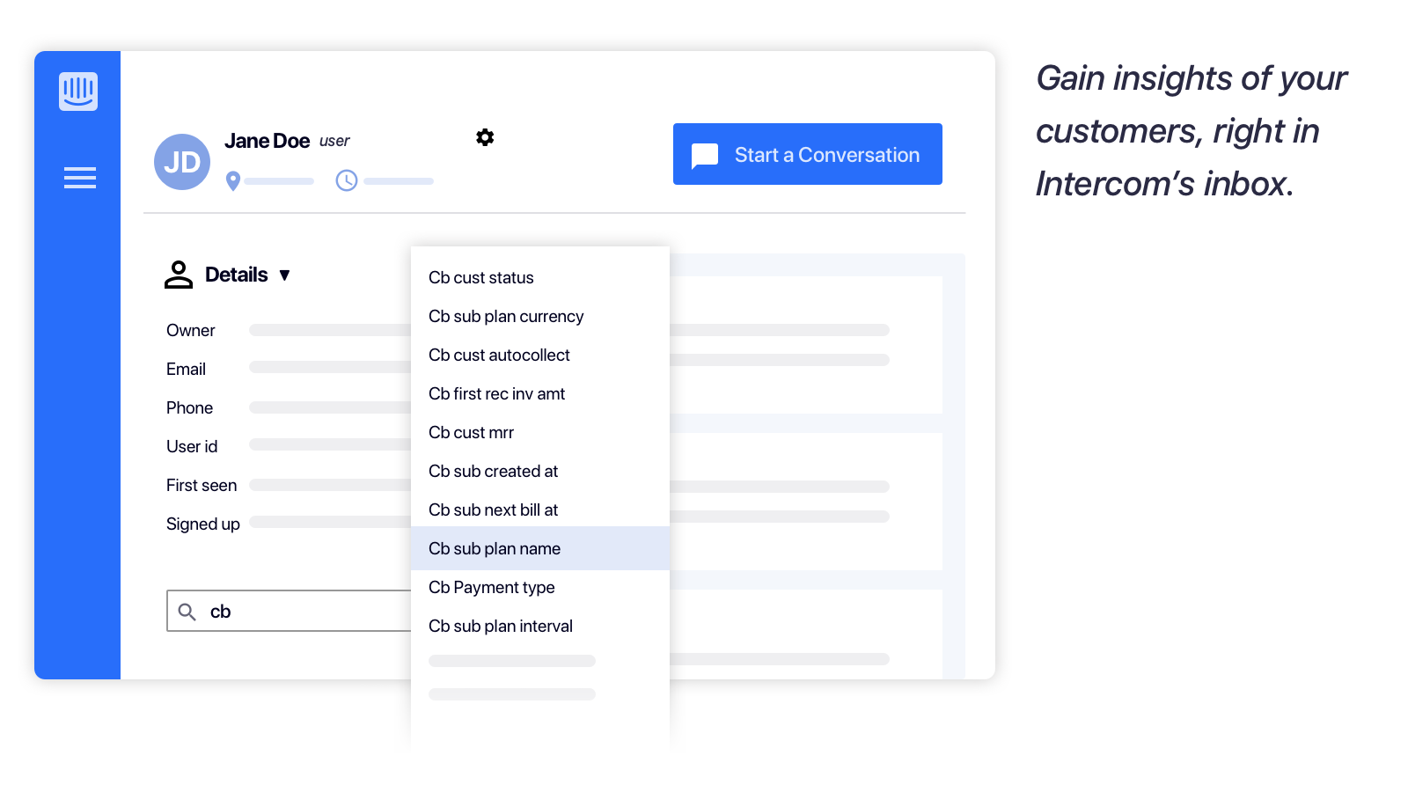1408x792 pixels.
Task: Collapse the Details section arrow
Action: [284, 275]
